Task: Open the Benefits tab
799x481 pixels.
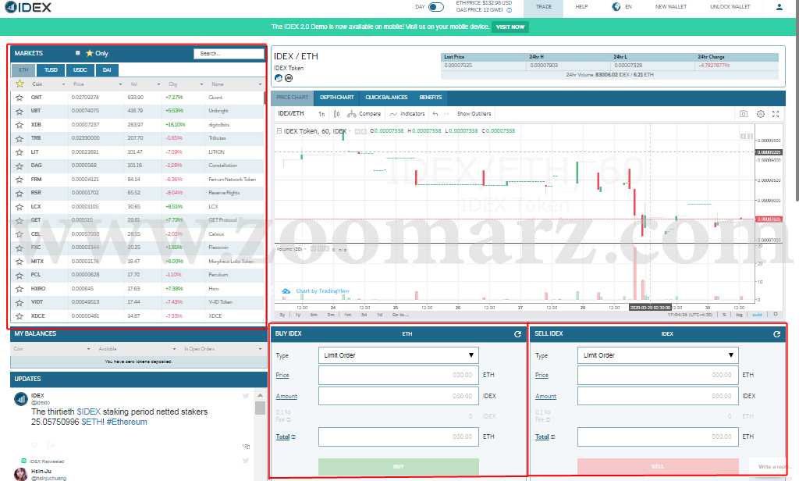Action: click(431, 98)
